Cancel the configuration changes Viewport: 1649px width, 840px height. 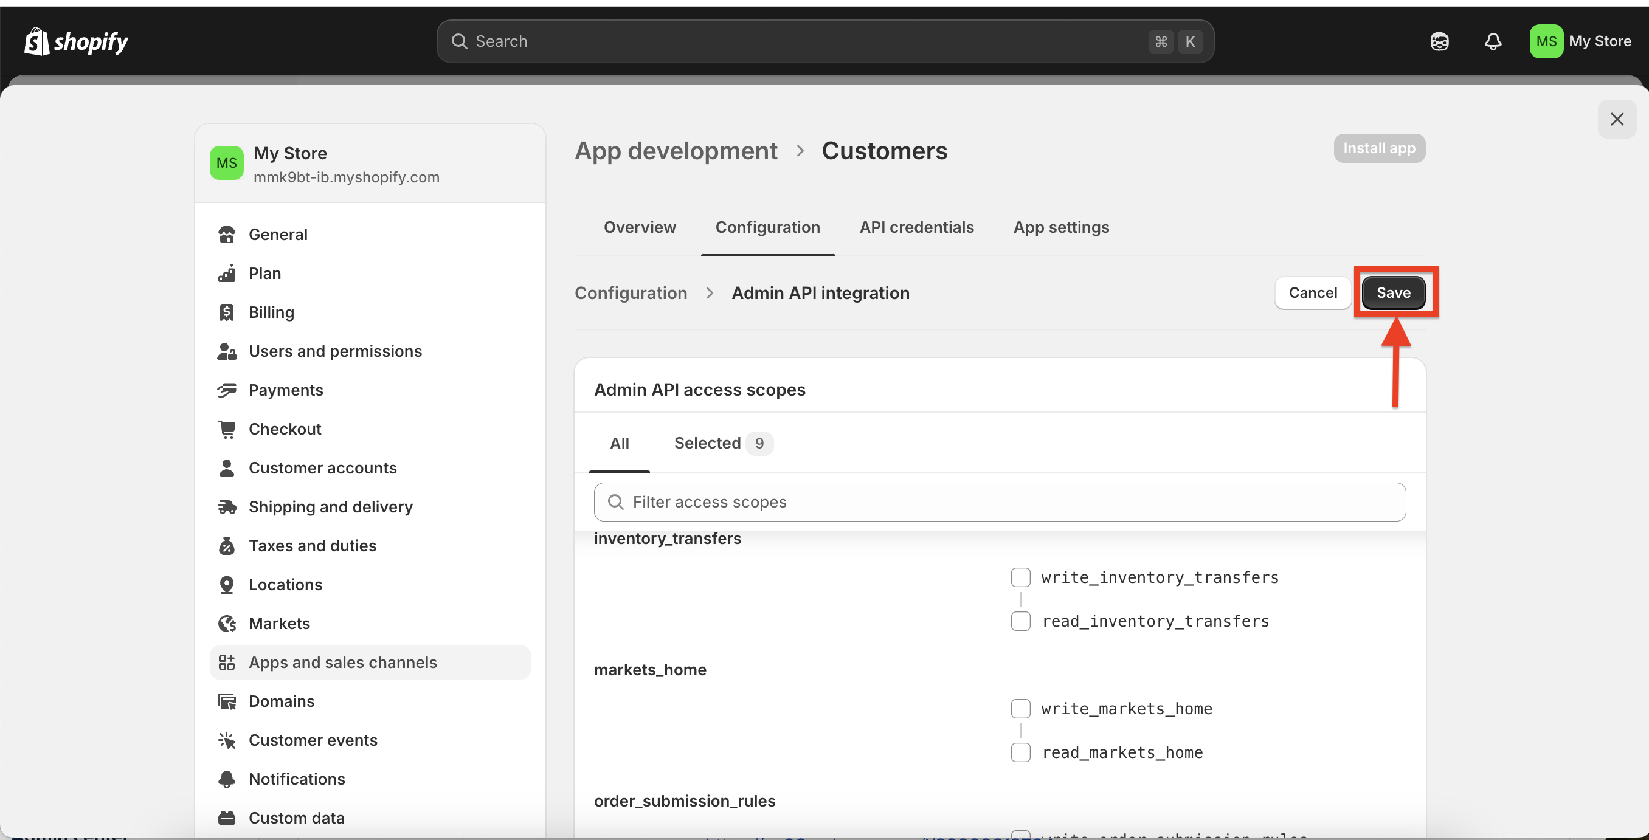click(1312, 293)
